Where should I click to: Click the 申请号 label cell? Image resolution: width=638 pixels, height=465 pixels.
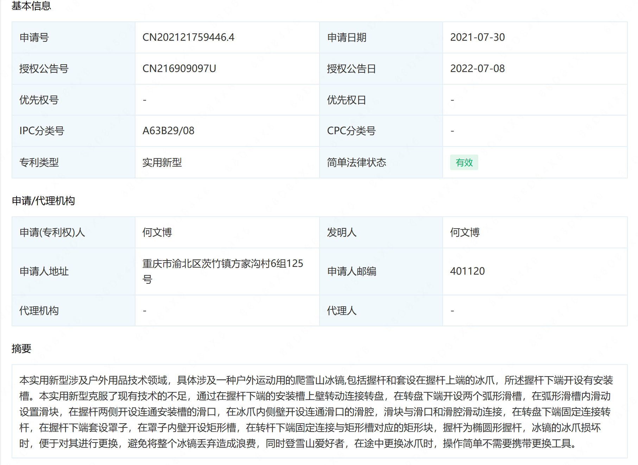pos(74,38)
